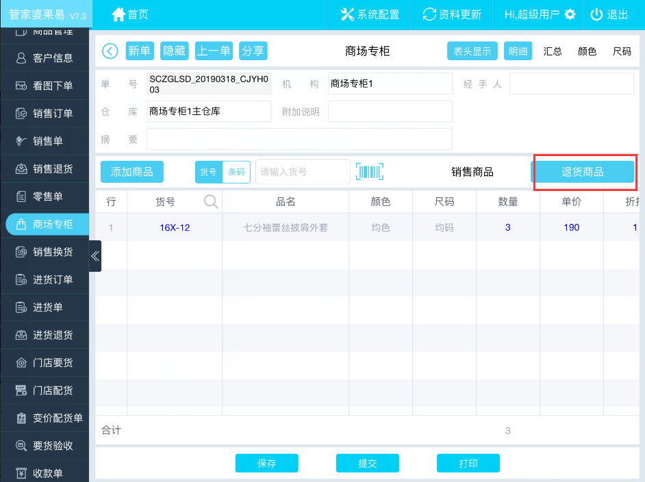Screen dimensions: 645x482
Task: Click the magnifier icon in 货号 column header
Action: [211, 201]
